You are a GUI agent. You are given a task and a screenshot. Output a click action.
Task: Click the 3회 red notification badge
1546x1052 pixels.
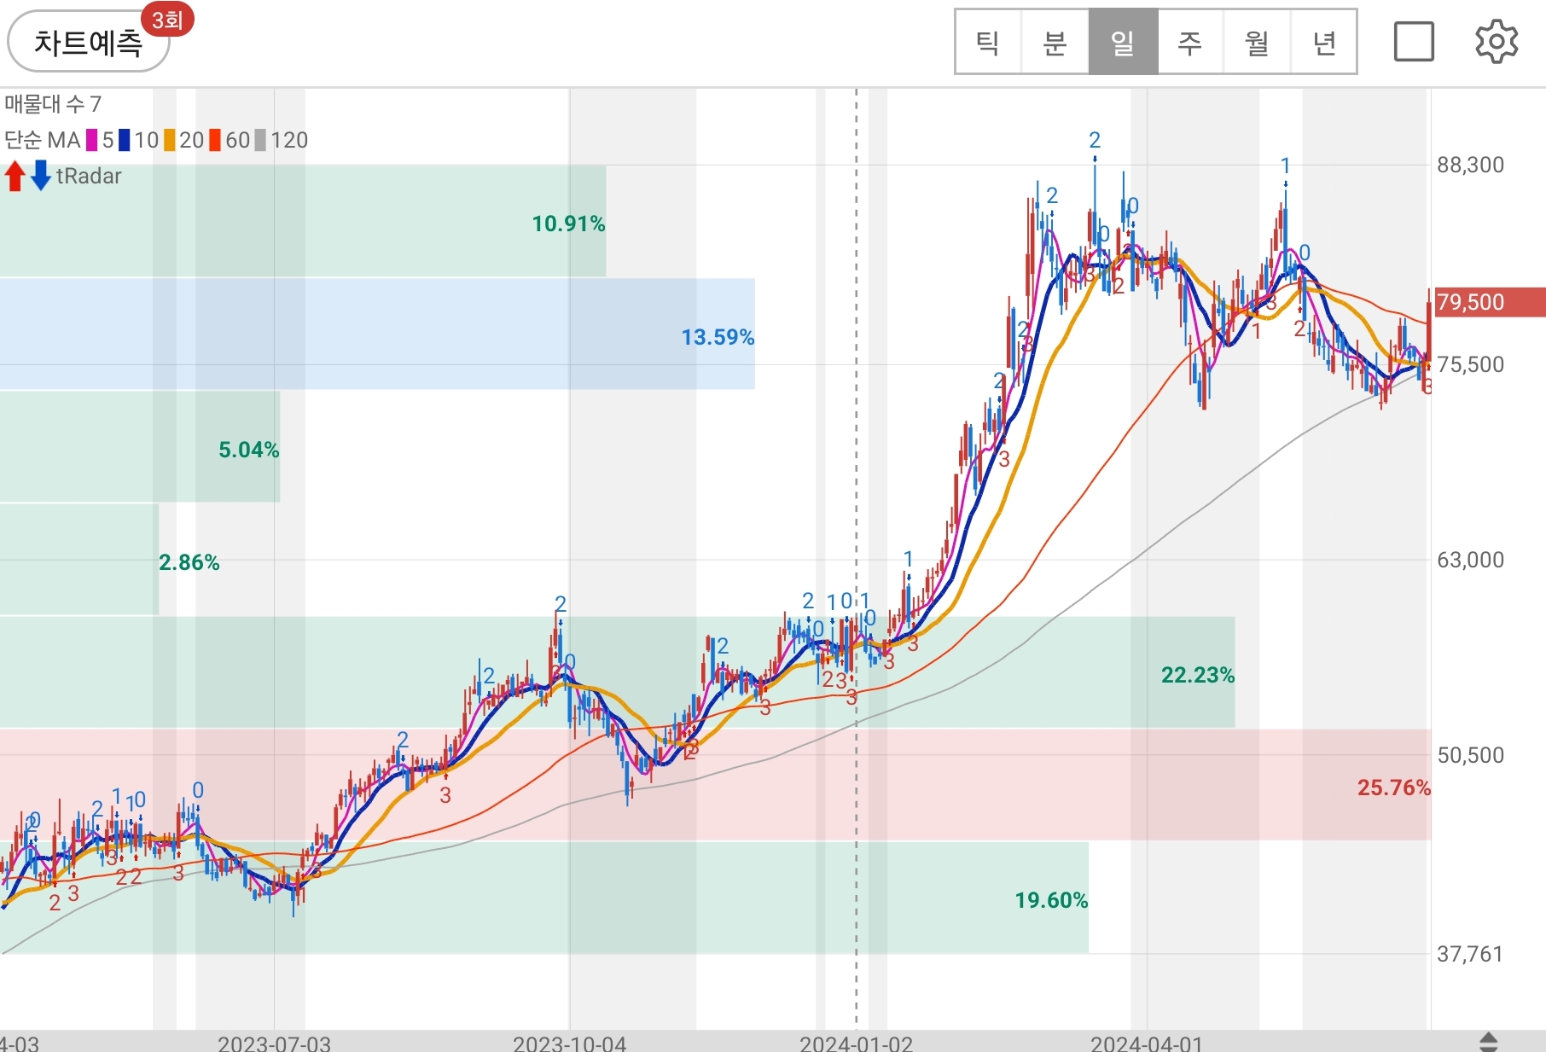pyautogui.click(x=168, y=20)
